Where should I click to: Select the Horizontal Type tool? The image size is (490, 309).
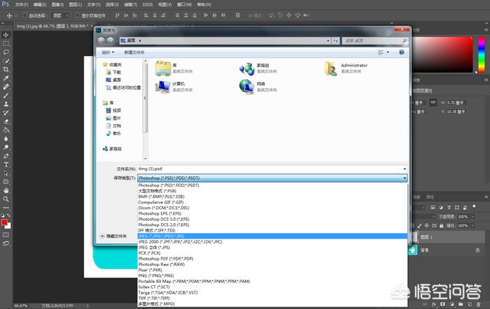(x=6, y=165)
